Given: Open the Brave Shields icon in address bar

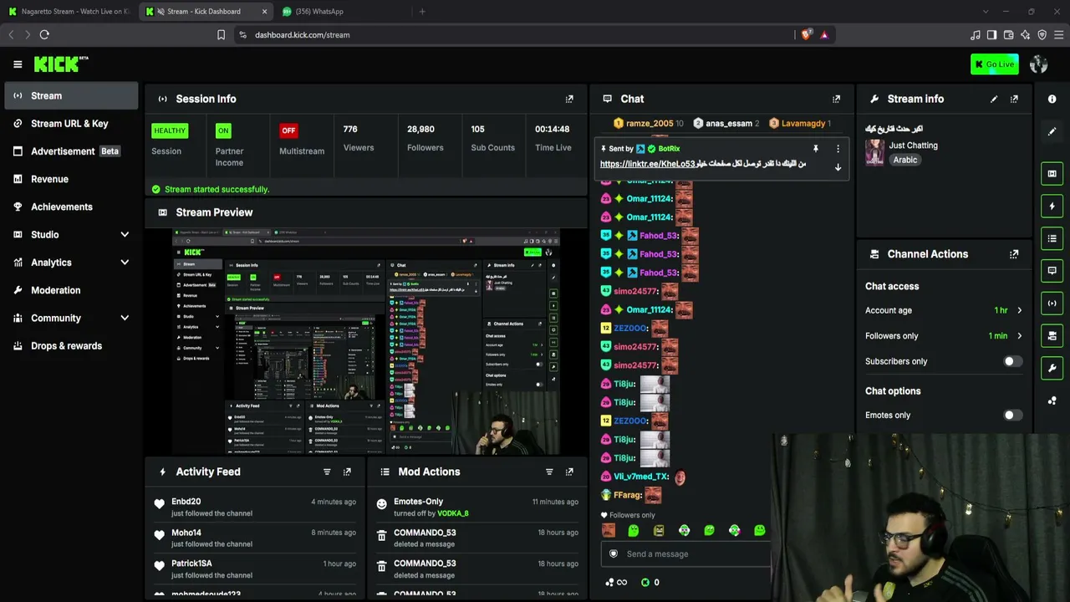Looking at the screenshot, I should pyautogui.click(x=806, y=35).
